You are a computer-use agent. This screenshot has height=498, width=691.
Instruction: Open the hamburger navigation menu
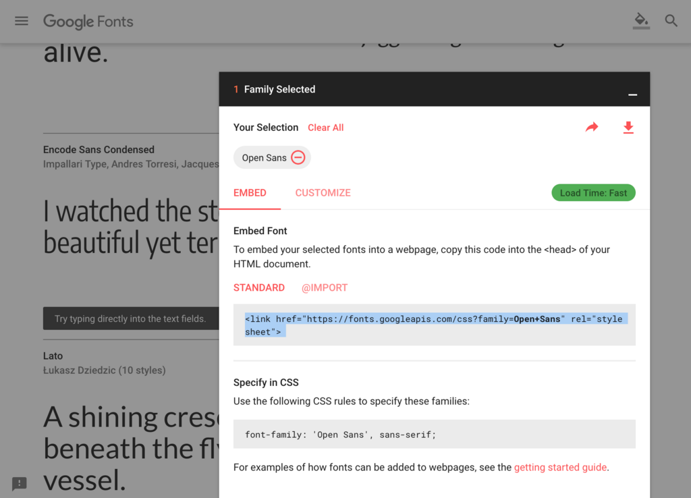pos(21,21)
